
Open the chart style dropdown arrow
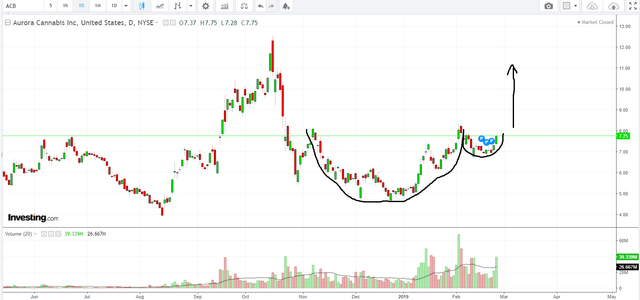(x=191, y=6)
